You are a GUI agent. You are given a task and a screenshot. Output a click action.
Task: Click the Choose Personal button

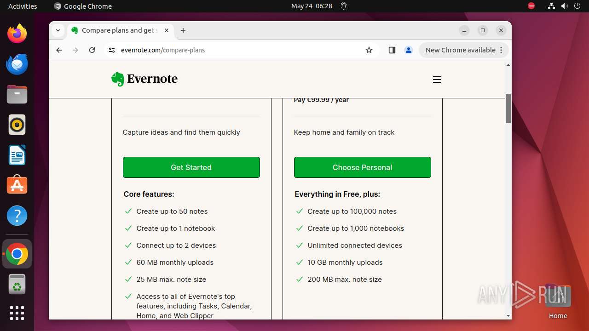coord(363,167)
